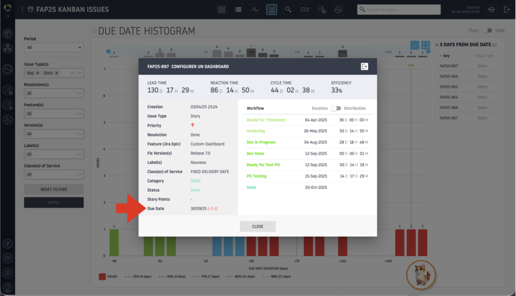
Task: Open the pulse activity chart icon
Action: 255,10
